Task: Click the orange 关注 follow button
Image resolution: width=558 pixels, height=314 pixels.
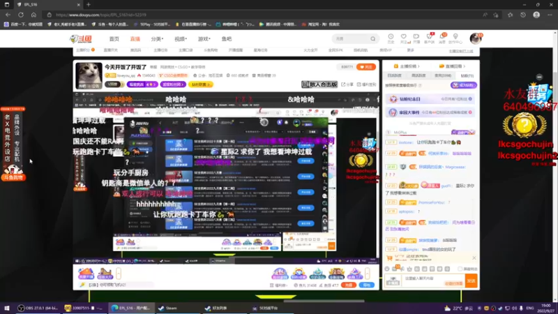Action: tap(365, 67)
